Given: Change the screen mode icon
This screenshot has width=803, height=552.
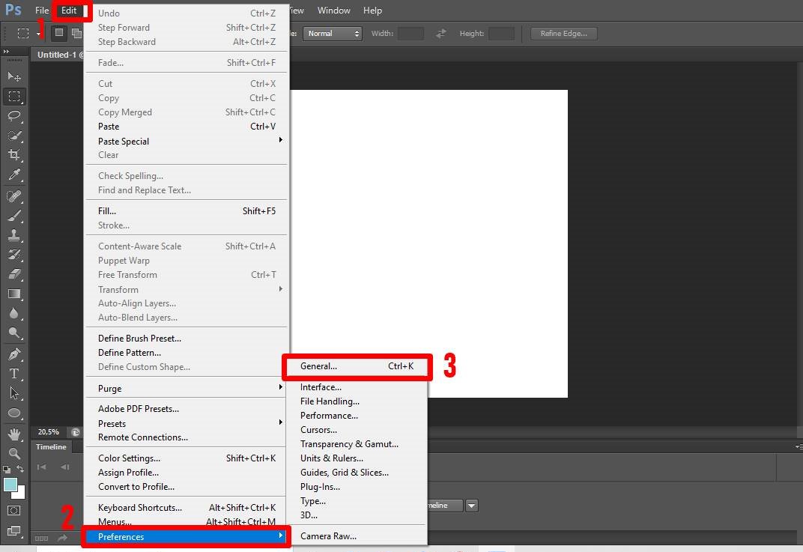Looking at the screenshot, I should (13, 531).
